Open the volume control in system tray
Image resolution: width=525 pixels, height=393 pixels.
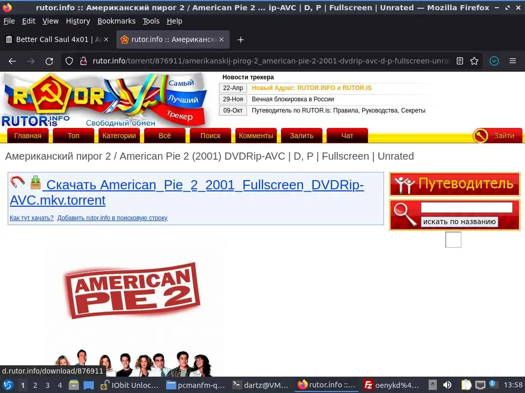[x=447, y=385]
